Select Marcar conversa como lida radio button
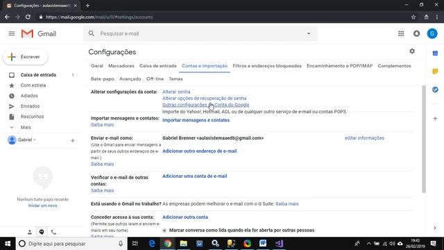 pos(164,231)
